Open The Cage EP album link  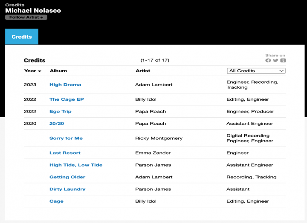pos(67,99)
